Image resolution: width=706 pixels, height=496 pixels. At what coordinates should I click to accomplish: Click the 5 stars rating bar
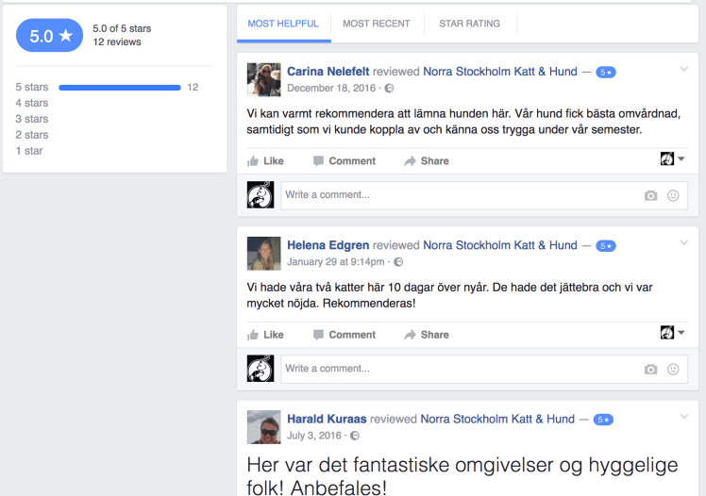tap(119, 88)
